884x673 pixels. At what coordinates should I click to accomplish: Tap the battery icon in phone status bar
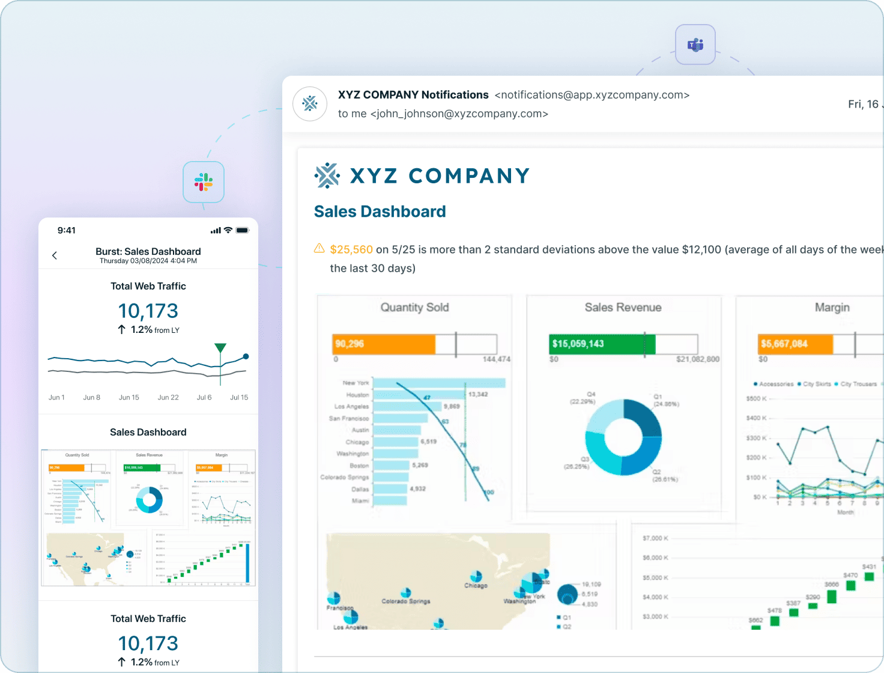pos(243,230)
